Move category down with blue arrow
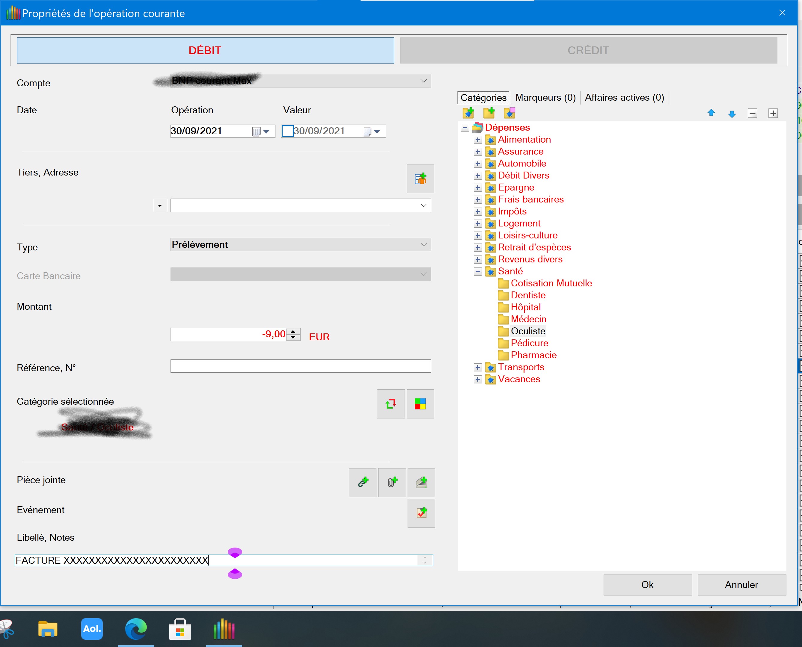 click(732, 114)
